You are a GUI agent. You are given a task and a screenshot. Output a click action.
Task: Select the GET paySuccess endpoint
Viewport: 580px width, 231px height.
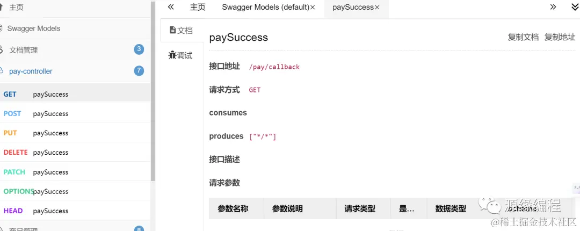click(75, 94)
